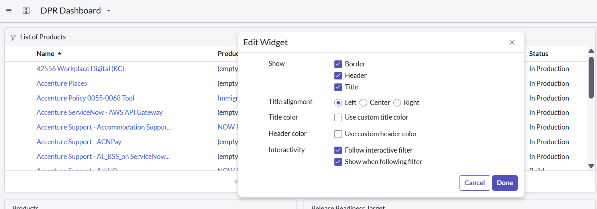Click the Done button
This screenshot has width=597, height=209.
point(505,183)
